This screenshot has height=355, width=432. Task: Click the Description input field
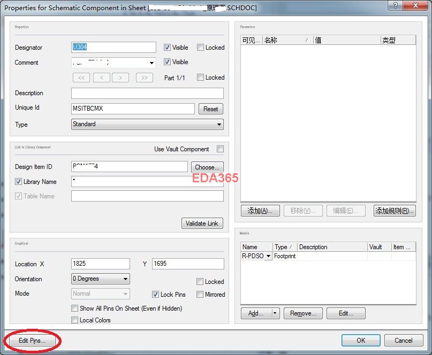point(147,93)
